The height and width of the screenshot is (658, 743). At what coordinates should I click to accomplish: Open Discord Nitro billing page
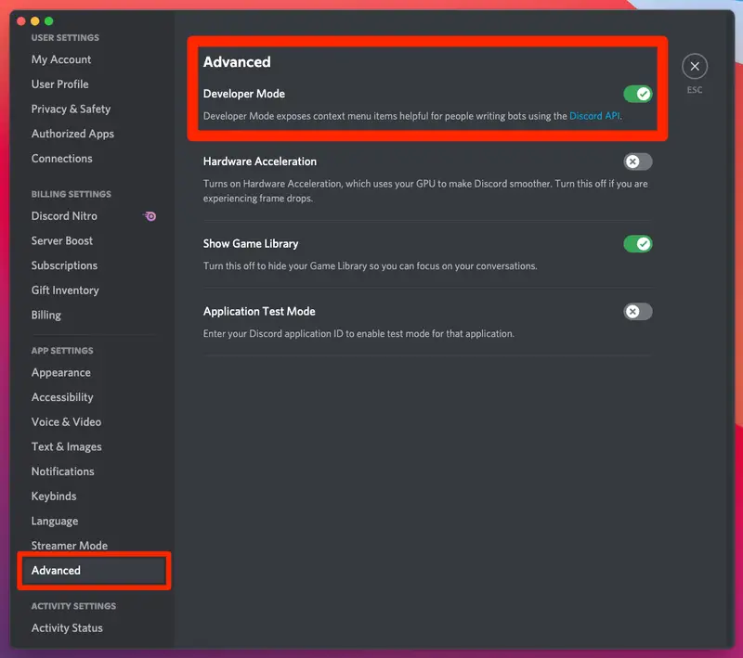[x=64, y=215]
